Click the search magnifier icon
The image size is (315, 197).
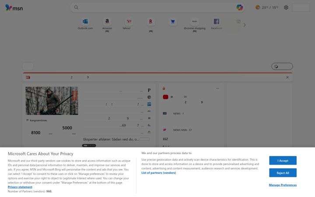[76, 7]
